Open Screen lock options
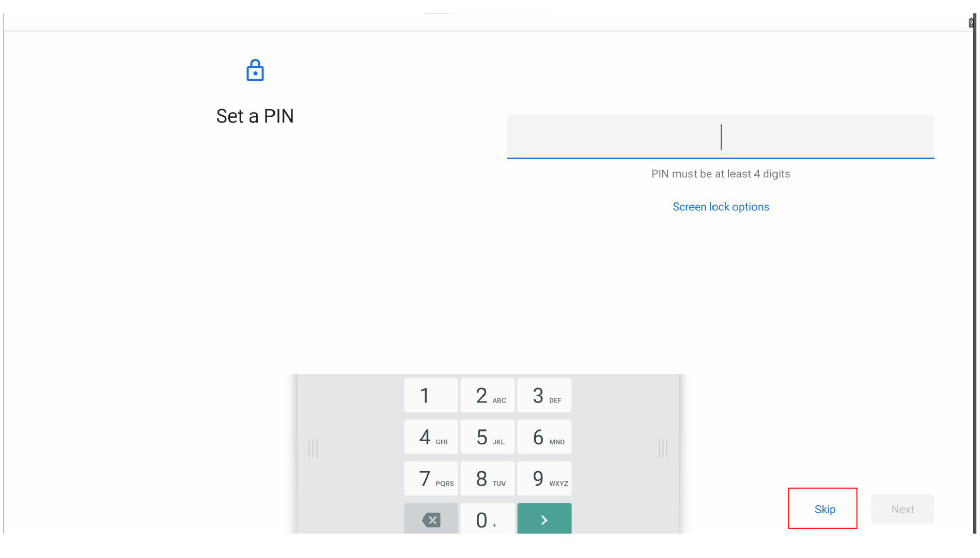Image resolution: width=980 pixels, height=558 pixels. (721, 207)
